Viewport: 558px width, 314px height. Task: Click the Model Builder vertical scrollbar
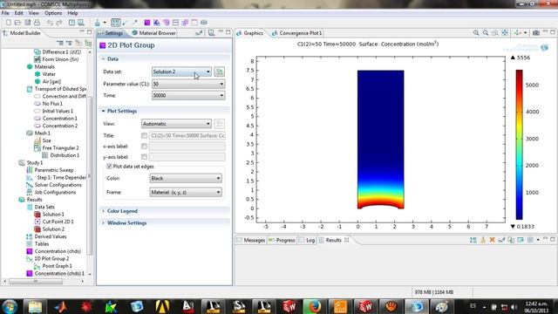[x=90, y=176]
